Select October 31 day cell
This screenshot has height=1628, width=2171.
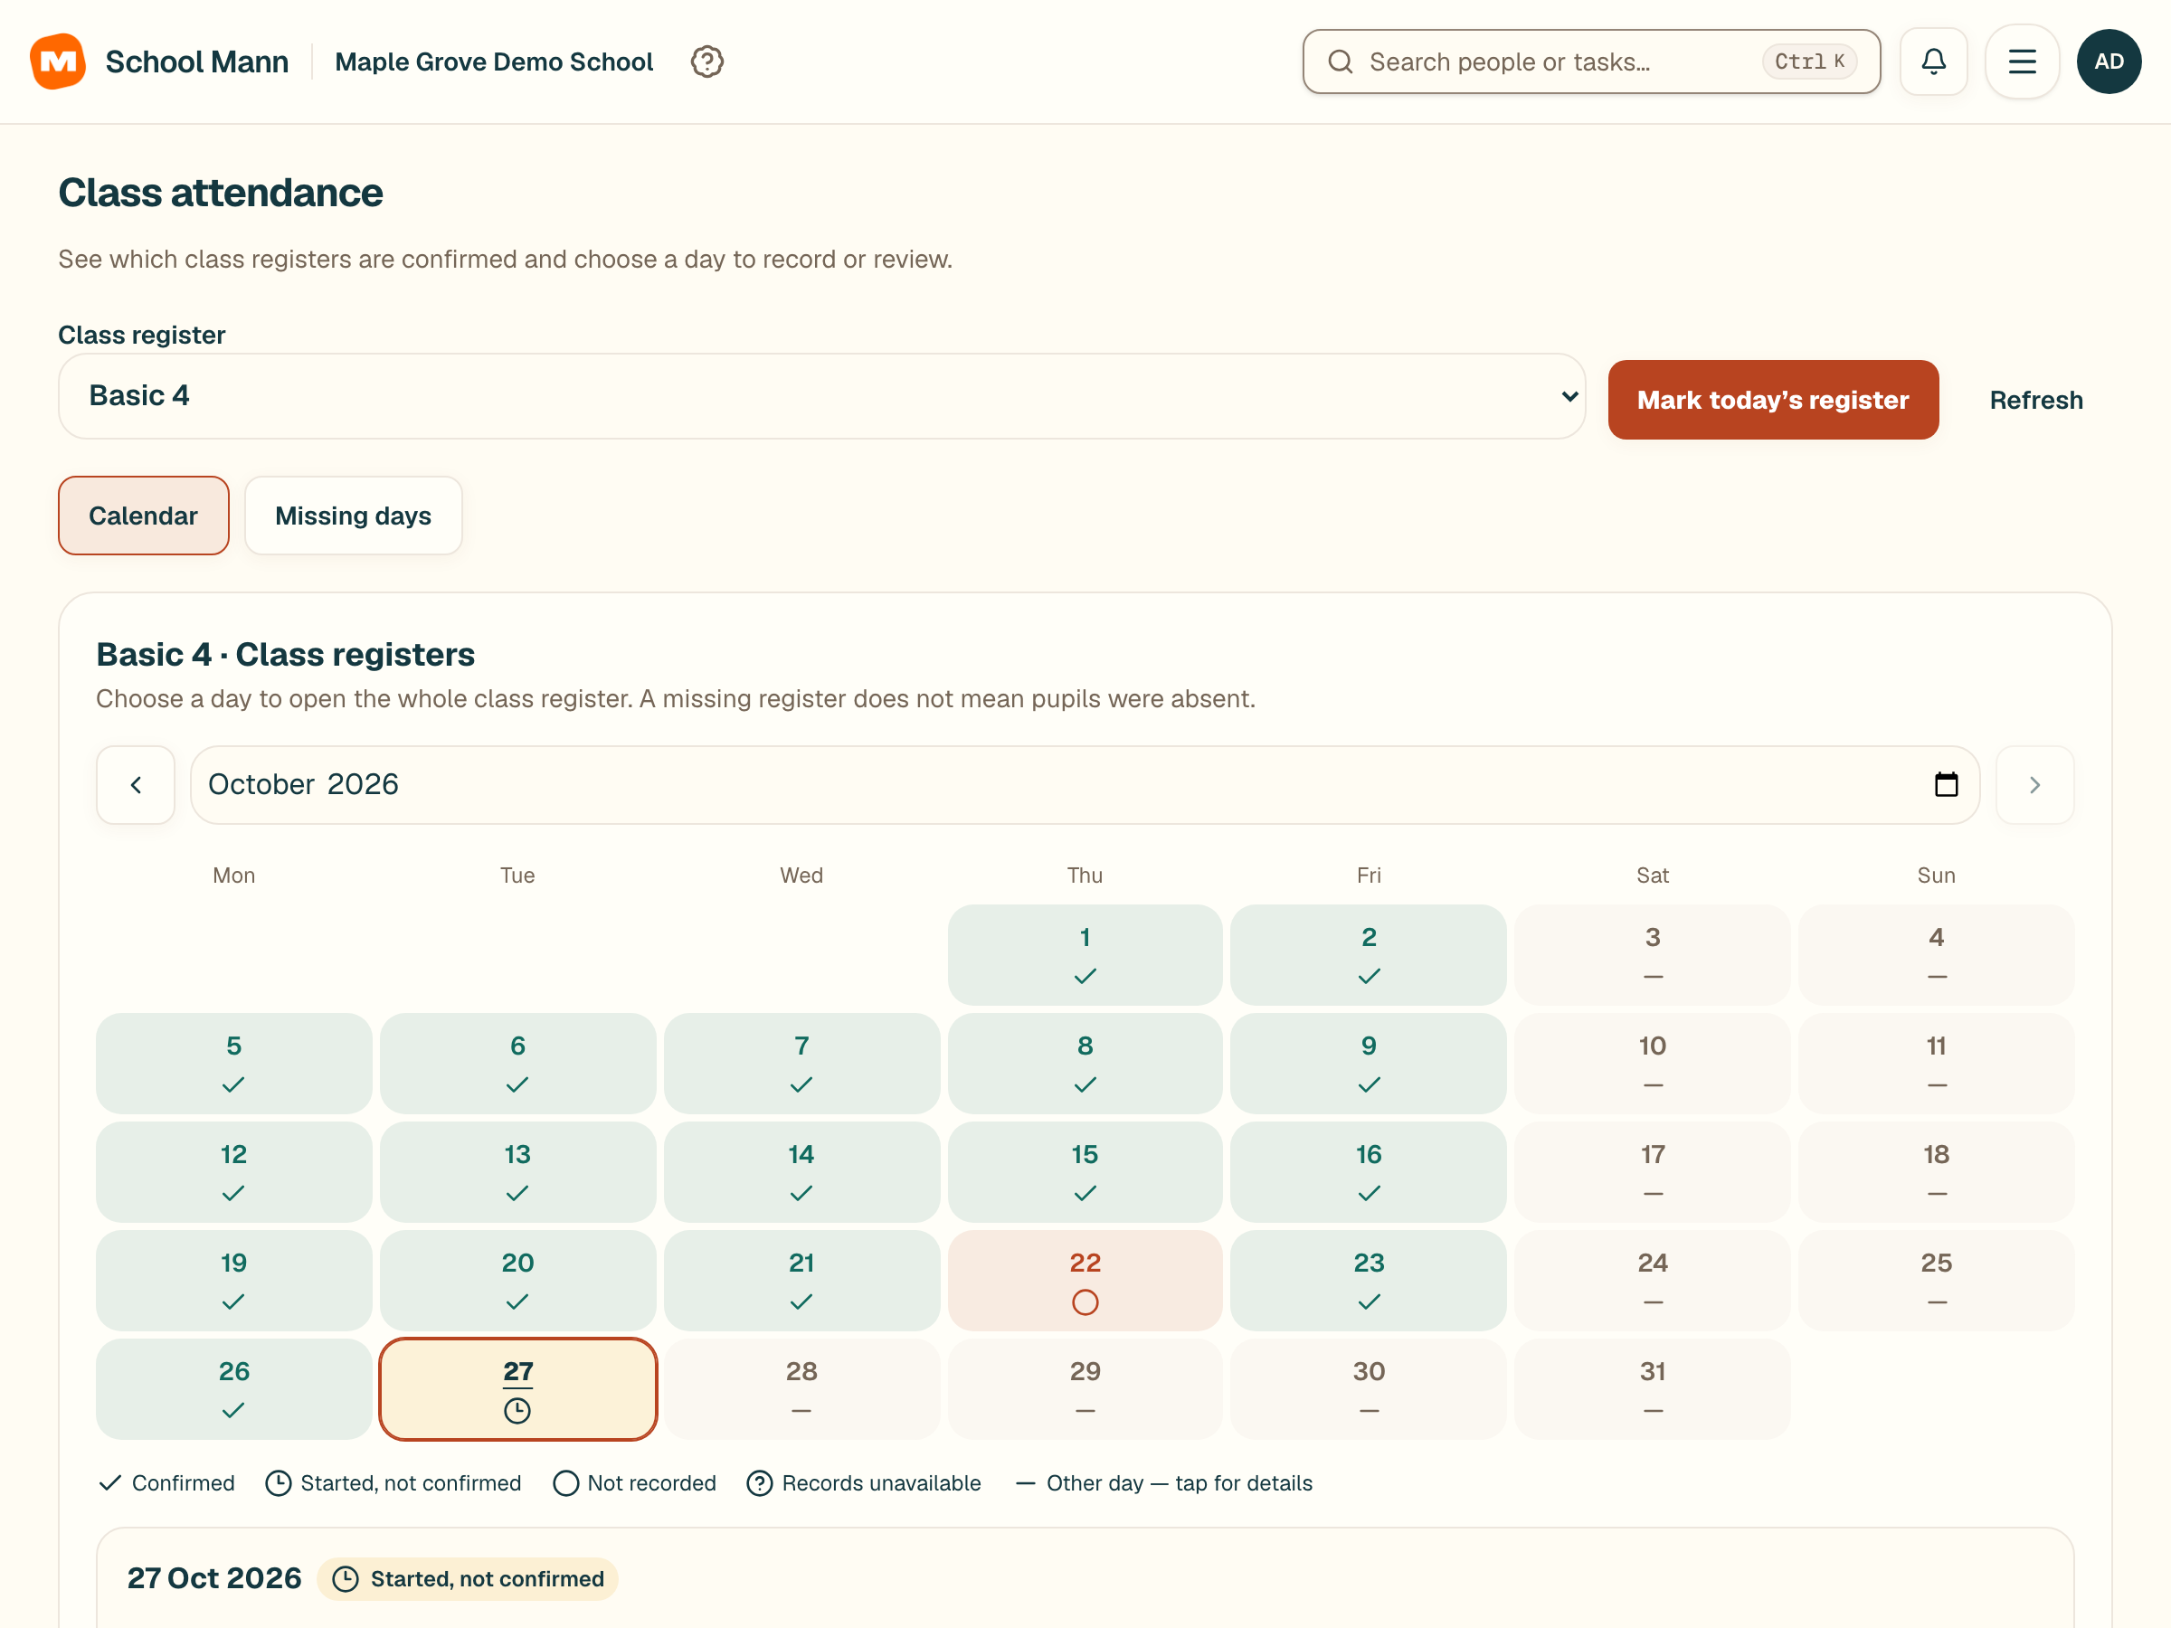(x=1652, y=1389)
